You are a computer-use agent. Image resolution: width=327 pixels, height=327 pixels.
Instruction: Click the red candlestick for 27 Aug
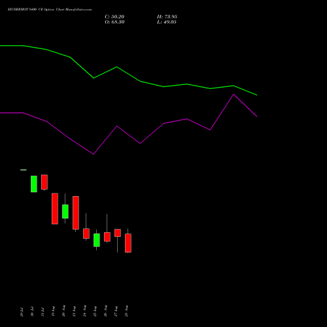point(118,233)
